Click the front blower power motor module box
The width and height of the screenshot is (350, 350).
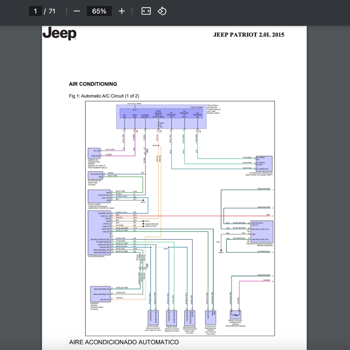pyautogui.click(x=99, y=196)
